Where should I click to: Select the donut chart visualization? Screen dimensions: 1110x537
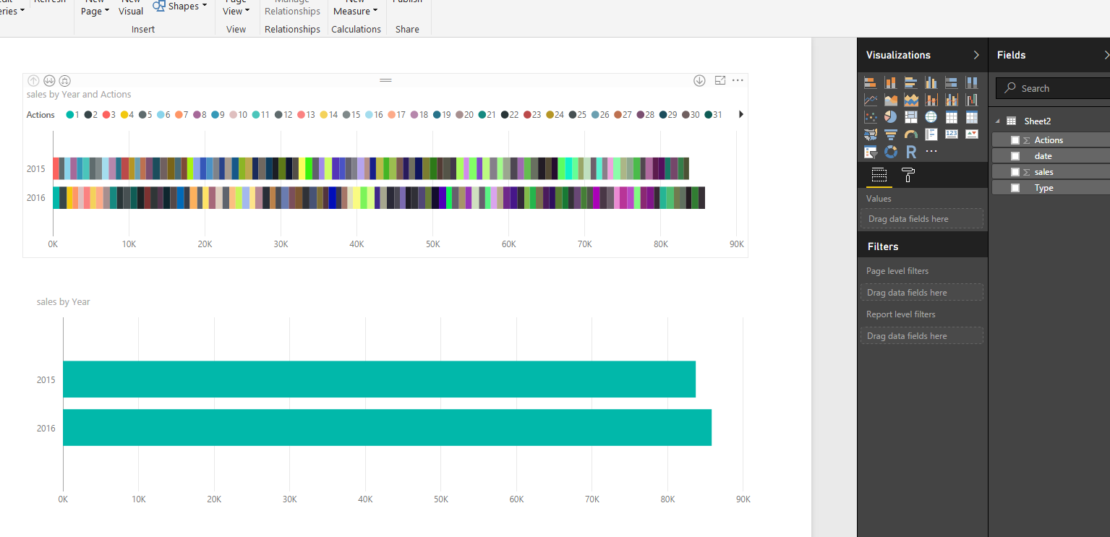coord(891,152)
